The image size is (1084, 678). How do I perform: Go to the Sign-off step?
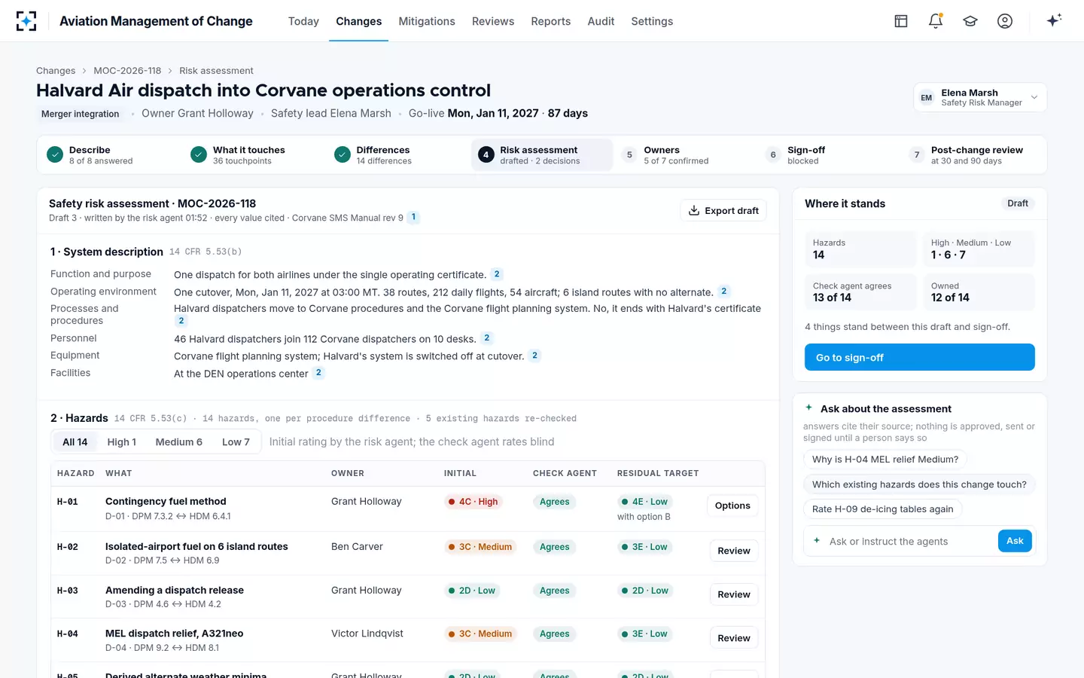pyautogui.click(x=828, y=155)
